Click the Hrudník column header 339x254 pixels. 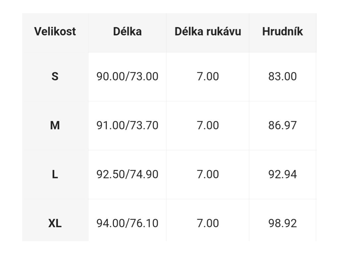(x=282, y=31)
